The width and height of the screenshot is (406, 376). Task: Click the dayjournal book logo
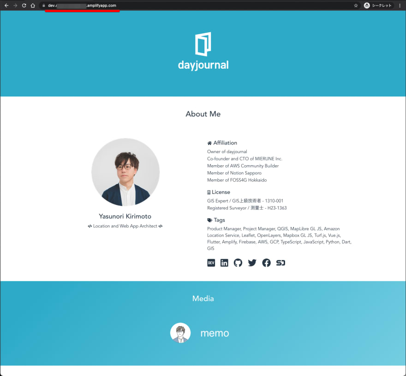click(203, 44)
